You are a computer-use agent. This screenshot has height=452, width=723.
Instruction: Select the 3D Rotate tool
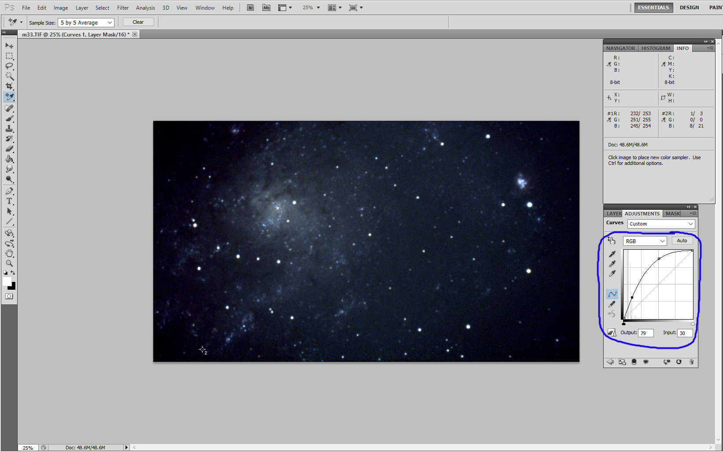coord(9,233)
